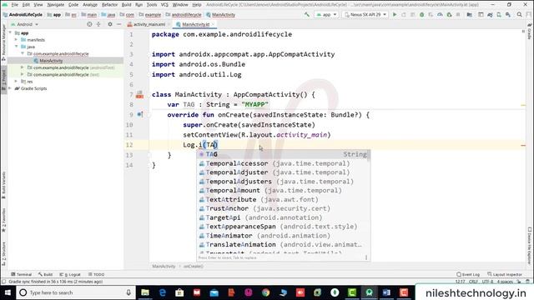Collapse the app module tree node
Screen dimensions: 534x300
click(10, 33)
